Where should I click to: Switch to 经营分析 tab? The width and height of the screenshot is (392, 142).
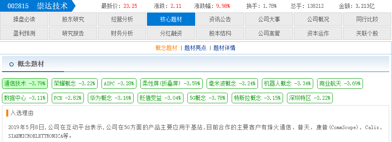coord(122,20)
